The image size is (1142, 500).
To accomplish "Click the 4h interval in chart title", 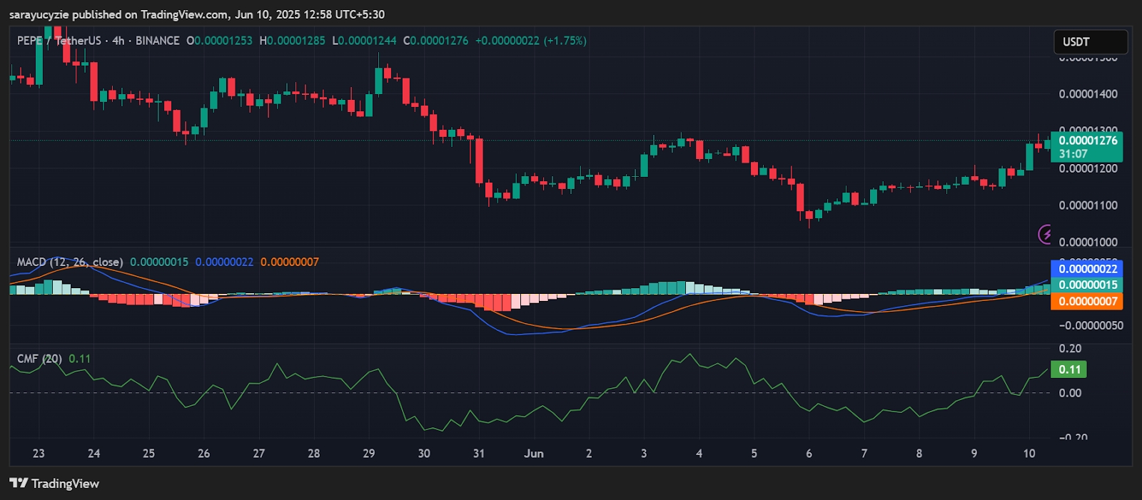I will click(x=118, y=41).
